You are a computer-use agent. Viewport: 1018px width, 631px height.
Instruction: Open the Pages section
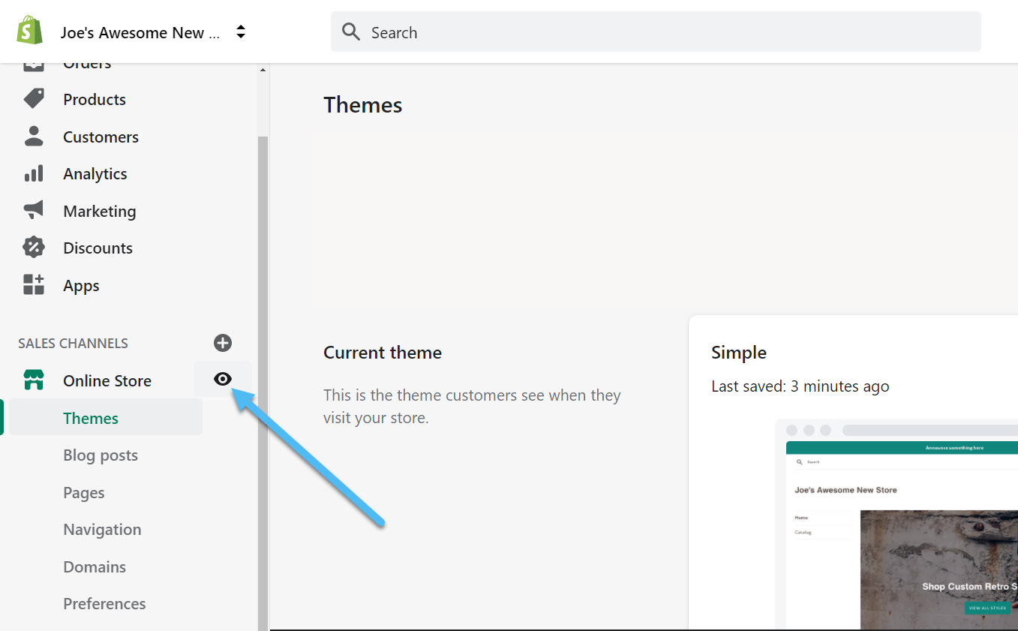pyautogui.click(x=84, y=493)
